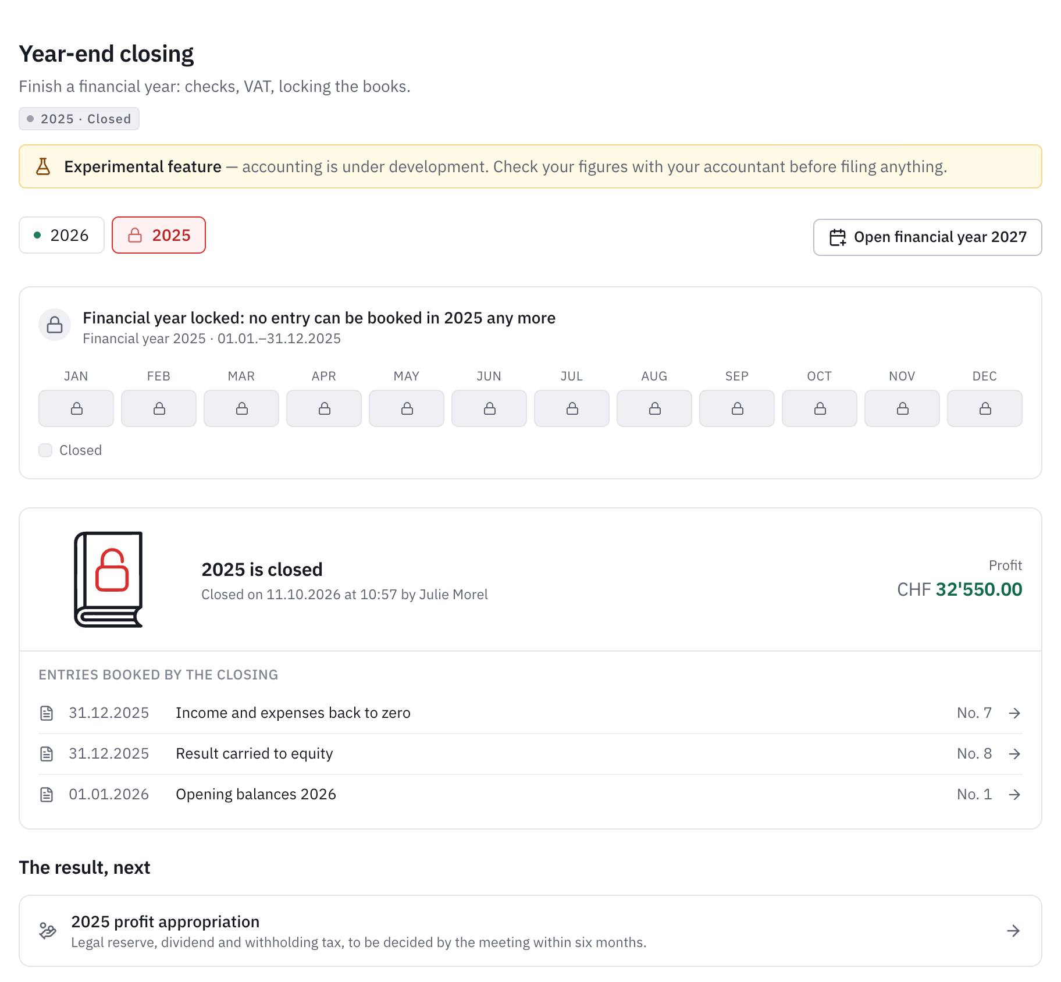Open Opening balances 2026 arrow
This screenshot has height=982, width=1061.
pos(1014,795)
